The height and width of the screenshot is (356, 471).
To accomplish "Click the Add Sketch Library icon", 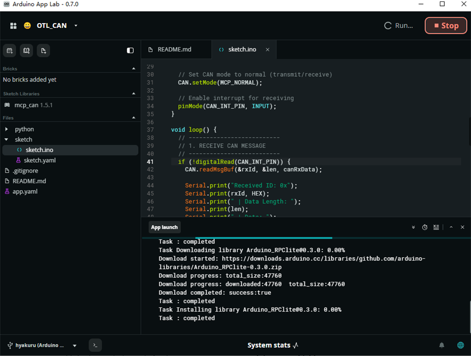I will 26,50.
